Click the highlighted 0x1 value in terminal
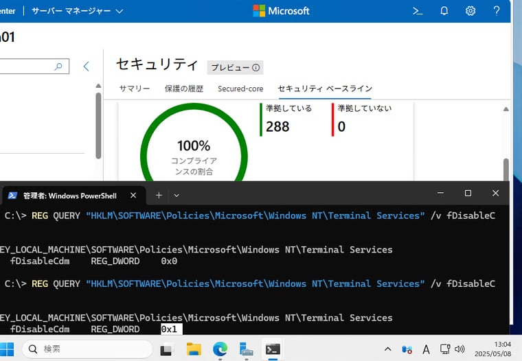The height and width of the screenshot is (361, 522). pyautogui.click(x=172, y=329)
